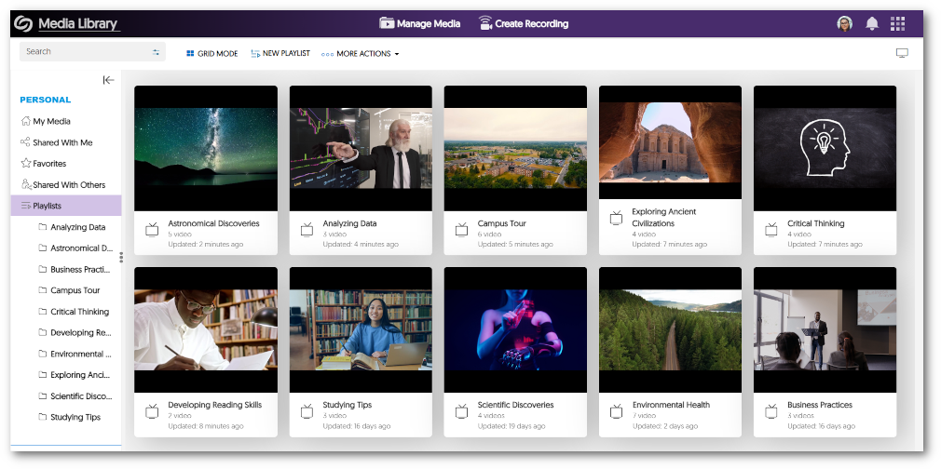This screenshot has height=469, width=941.
Task: Open Analyzing Data playlist thumbnail
Action: click(361, 148)
